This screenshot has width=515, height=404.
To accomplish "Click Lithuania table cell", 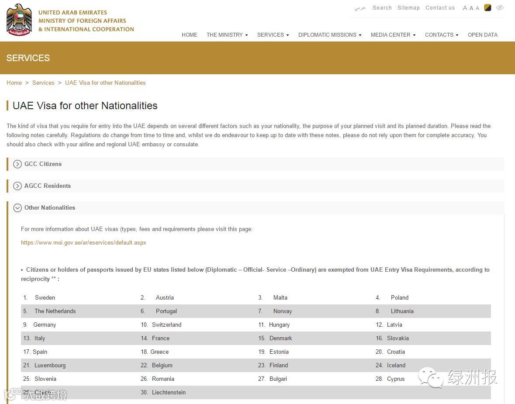I will (x=402, y=311).
